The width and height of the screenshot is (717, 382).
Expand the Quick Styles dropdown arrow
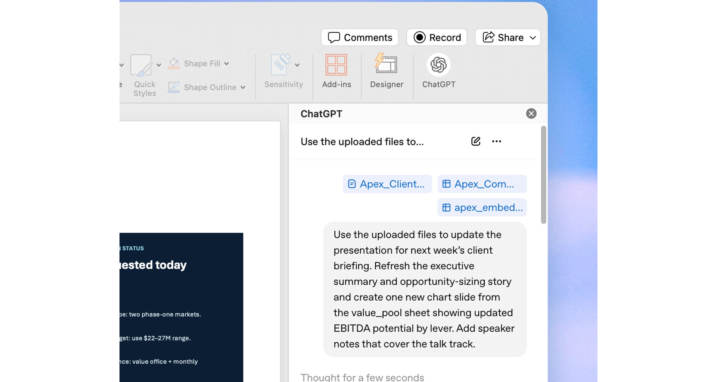(x=159, y=65)
